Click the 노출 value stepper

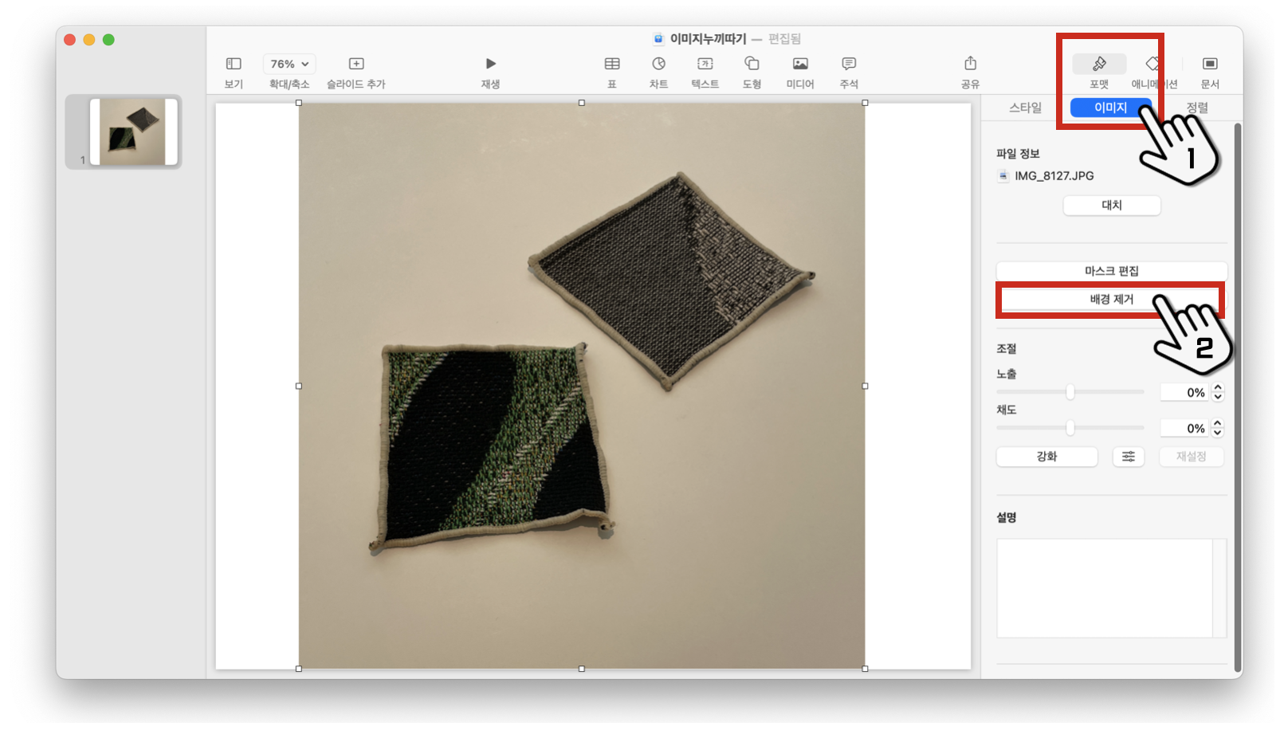point(1218,392)
